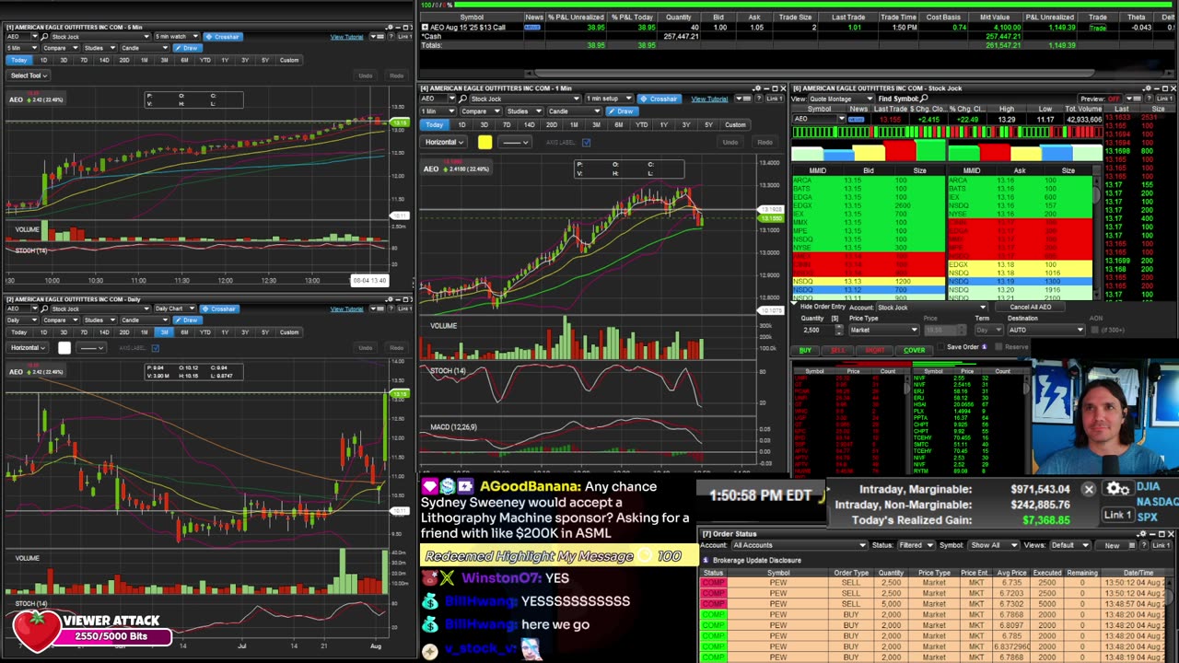
Task: Expand the Horizontal tool dropdown in 1 Min chart
Action: [x=444, y=143]
